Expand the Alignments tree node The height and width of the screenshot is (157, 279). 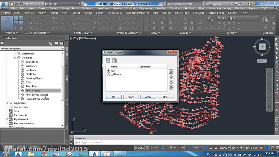click(7, 103)
